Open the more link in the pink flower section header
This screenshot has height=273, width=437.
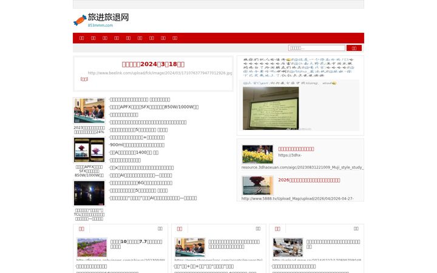click(x=160, y=229)
